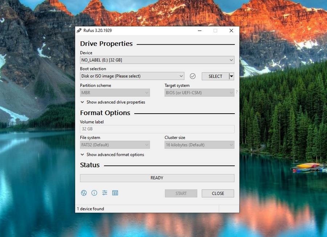The width and height of the screenshot is (327, 237).
Task: Expand Show advanced format options
Action: 112,154
